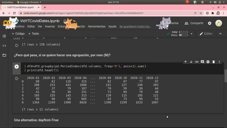Click the Se guardaron todos los link

pos(135,26)
